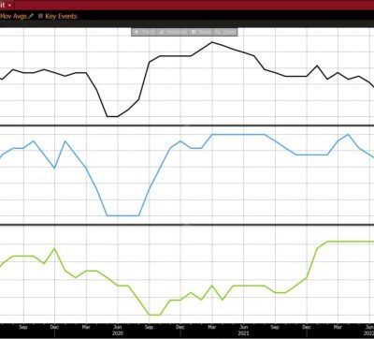Click the pencil icon beside Mov Avgs
Image resolution: width=374 pixels, height=339 pixels.
tap(31, 16)
